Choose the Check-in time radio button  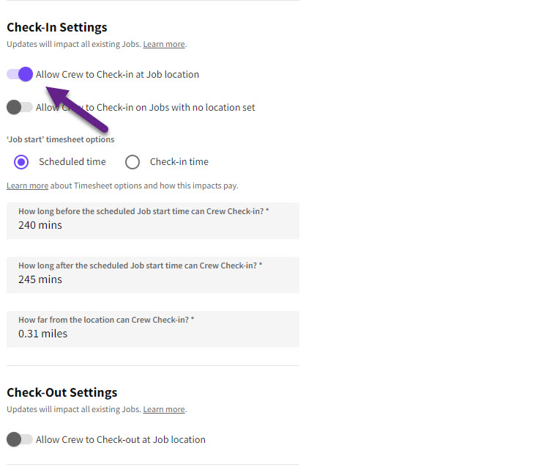point(133,162)
